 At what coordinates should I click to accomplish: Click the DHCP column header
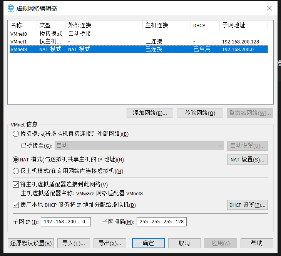pos(205,25)
